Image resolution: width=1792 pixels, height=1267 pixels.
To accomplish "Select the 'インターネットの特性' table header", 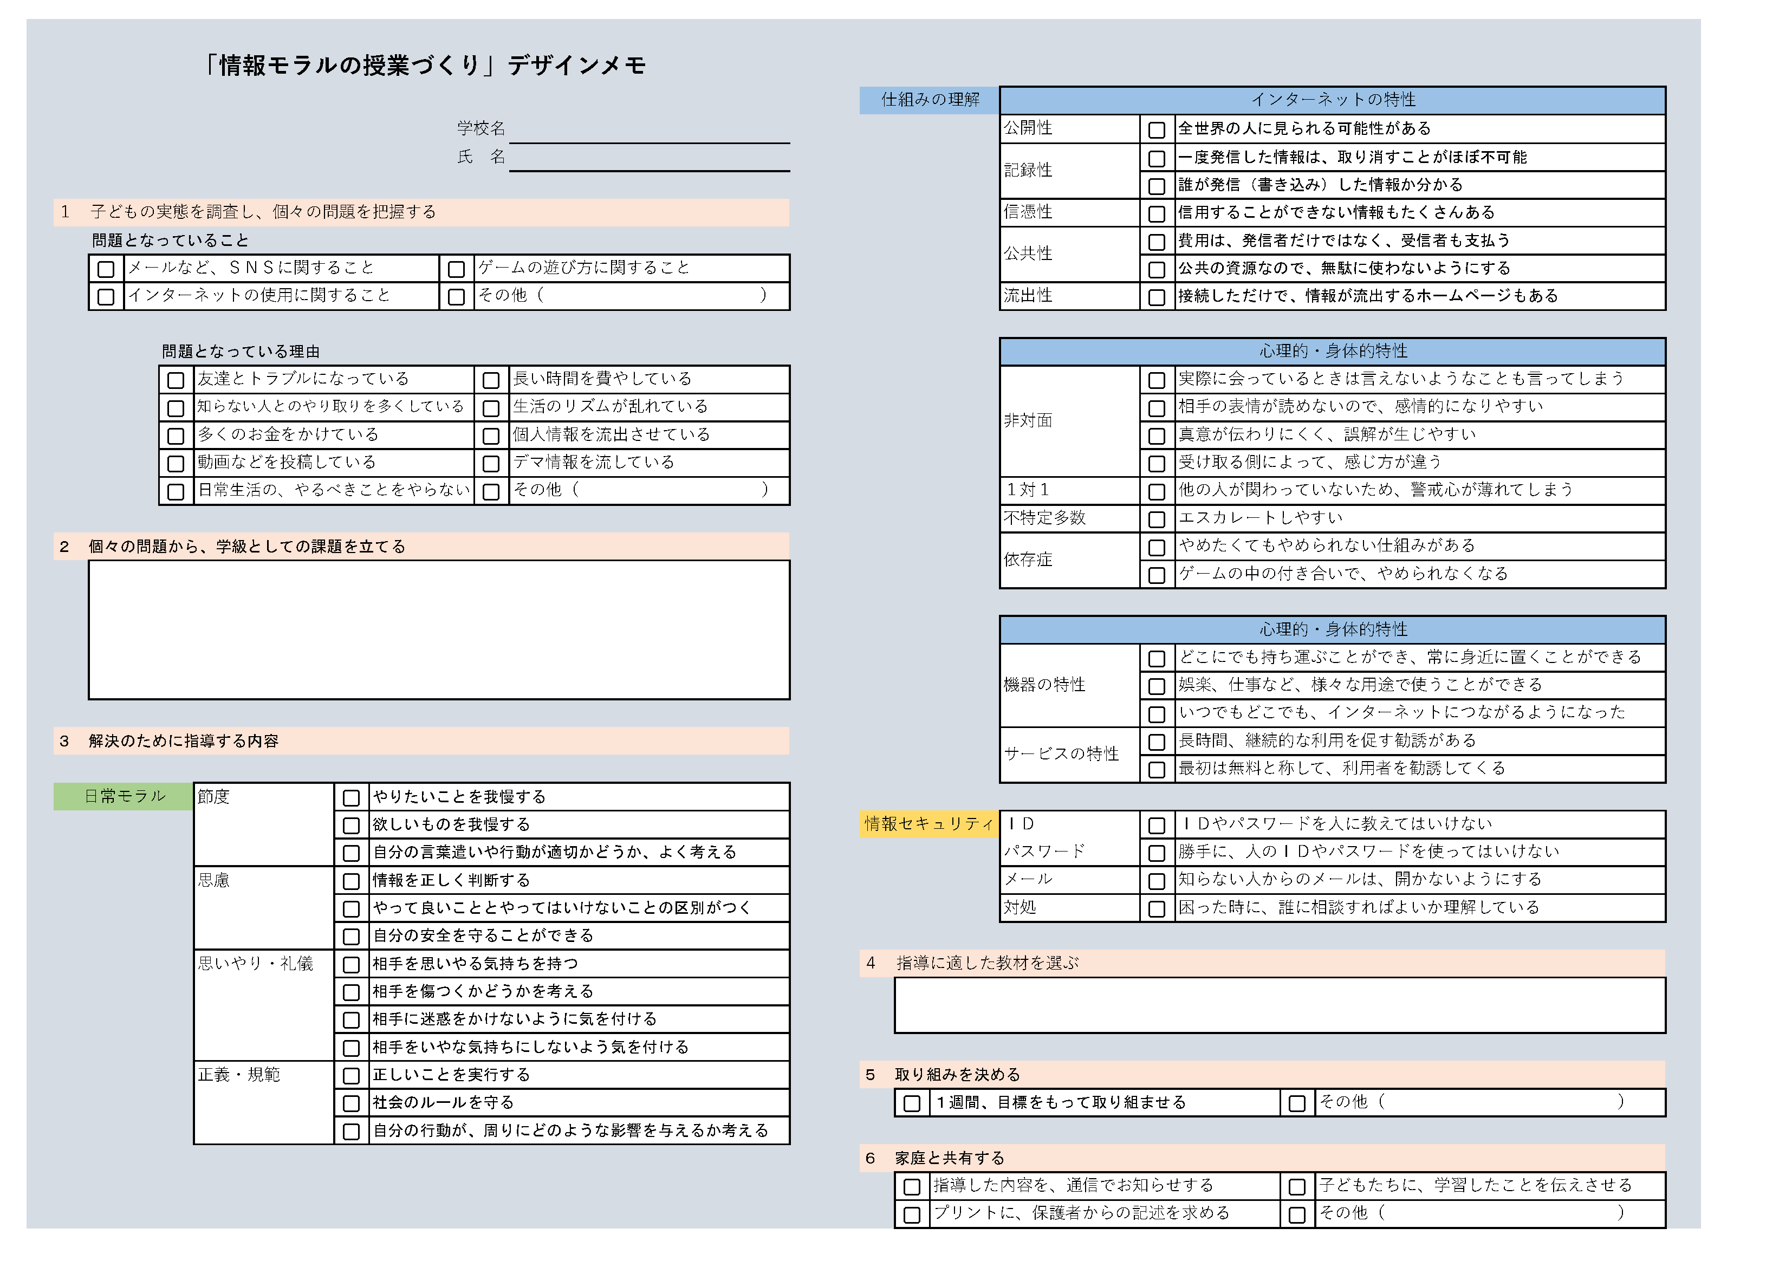I will [1333, 101].
